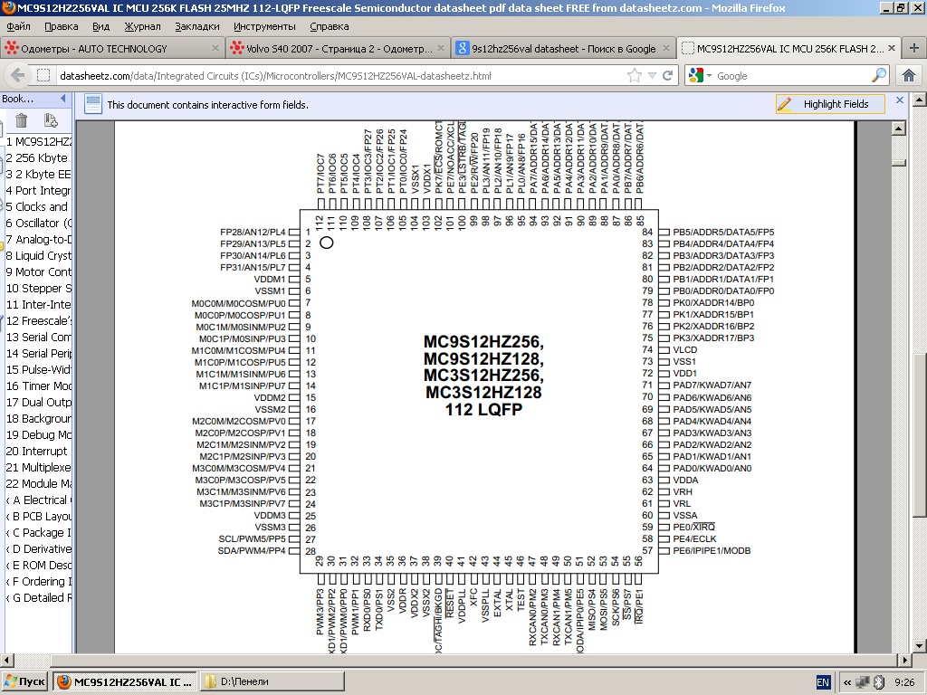Open bookmark 5 Clocks and
The height and width of the screenshot is (695, 927).
(x=37, y=207)
